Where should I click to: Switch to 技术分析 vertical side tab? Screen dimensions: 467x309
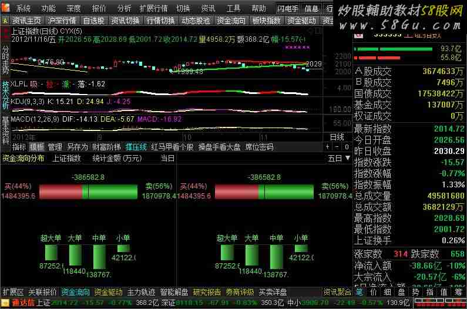5,95
